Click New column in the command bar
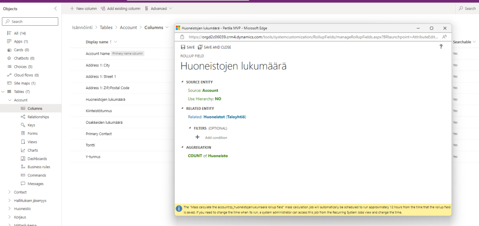The width and height of the screenshot is (479, 226). [84, 8]
